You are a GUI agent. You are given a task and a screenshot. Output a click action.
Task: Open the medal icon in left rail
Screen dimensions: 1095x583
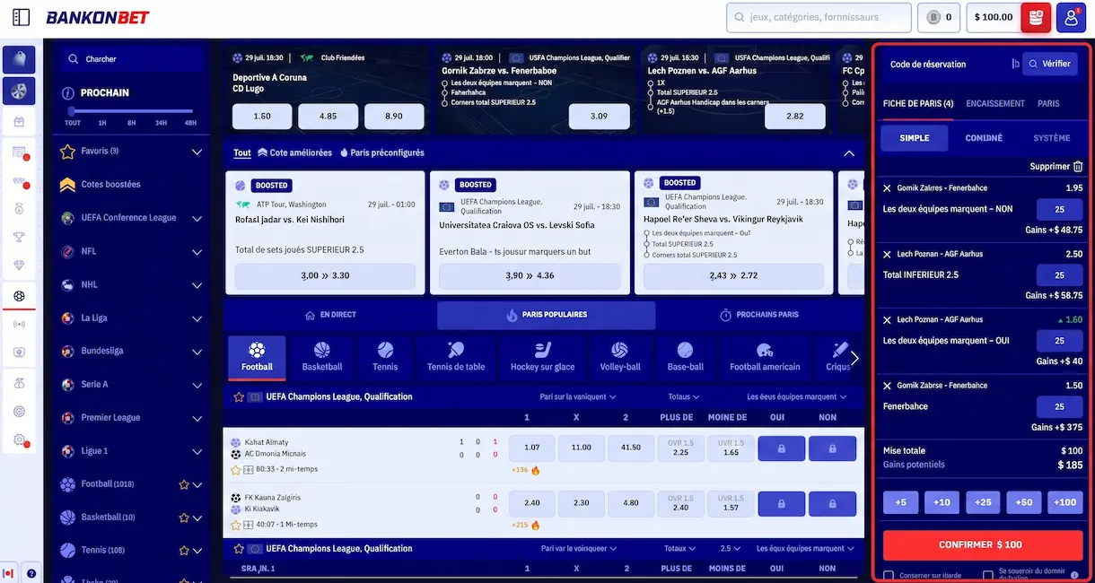click(19, 208)
